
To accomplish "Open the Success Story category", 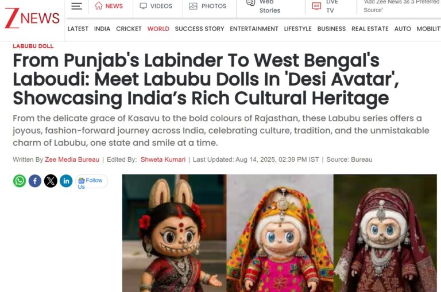I will tap(199, 29).
